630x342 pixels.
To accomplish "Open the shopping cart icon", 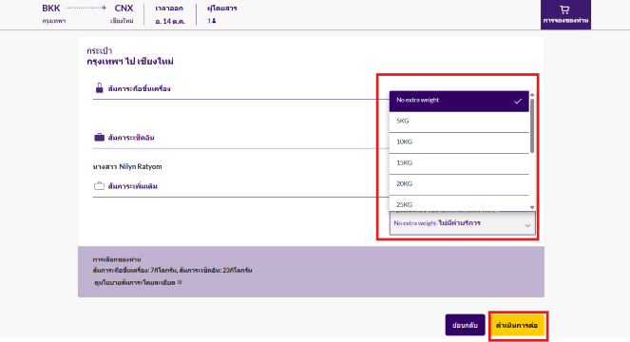I will (x=564, y=9).
